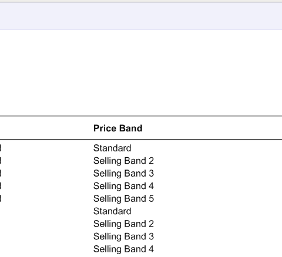The height and width of the screenshot is (257, 282).
Task: Pick the lower Selling Band 3 entry
Action: click(x=123, y=236)
